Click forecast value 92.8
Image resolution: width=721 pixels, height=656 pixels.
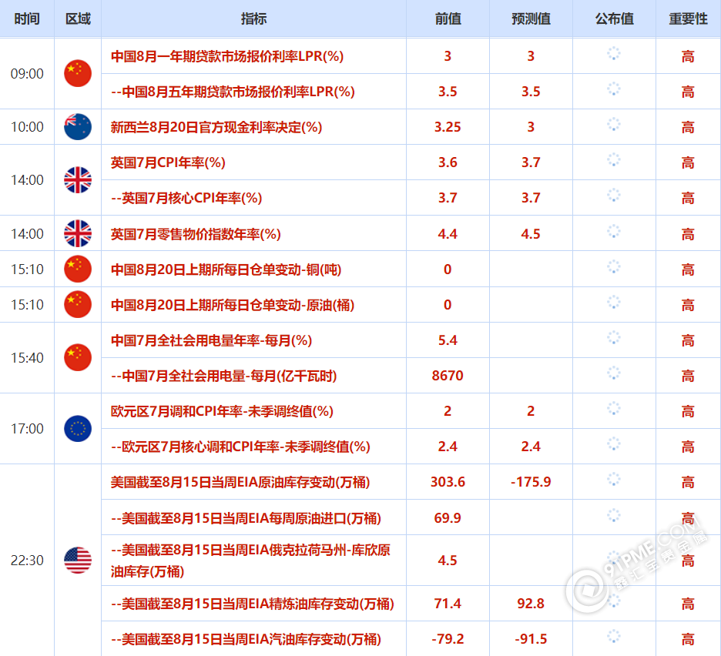(531, 603)
